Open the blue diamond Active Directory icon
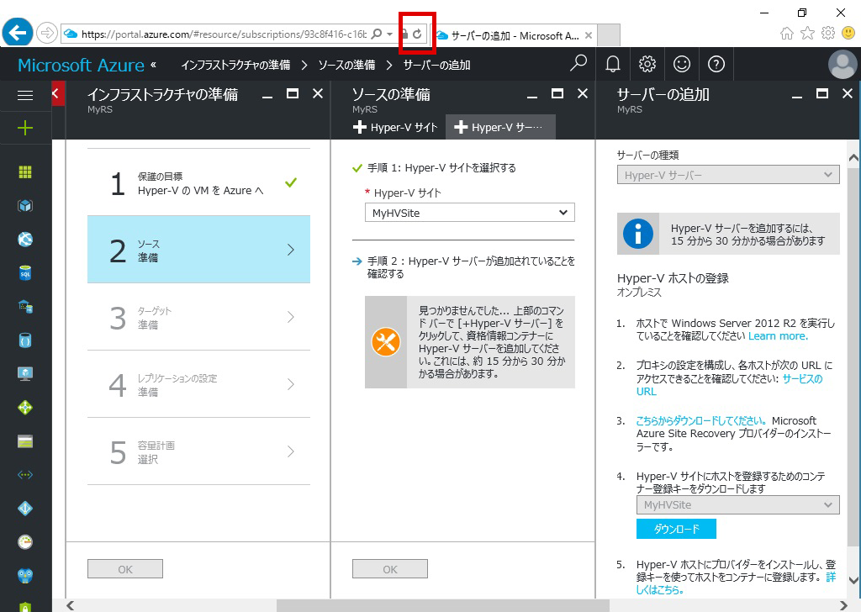 coord(25,509)
